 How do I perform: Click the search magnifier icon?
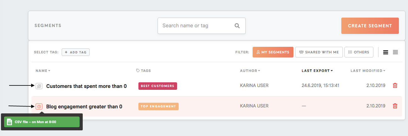237,26
